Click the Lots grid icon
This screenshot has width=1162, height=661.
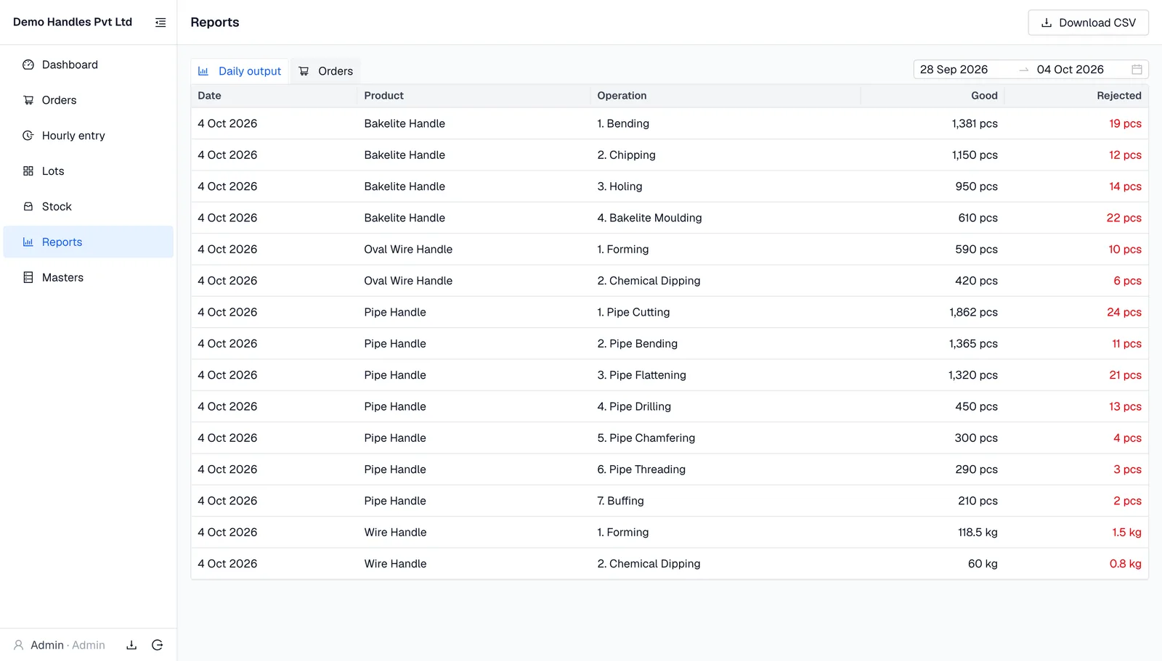click(28, 171)
